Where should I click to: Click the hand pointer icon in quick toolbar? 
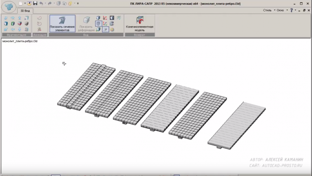(x=70, y=3)
